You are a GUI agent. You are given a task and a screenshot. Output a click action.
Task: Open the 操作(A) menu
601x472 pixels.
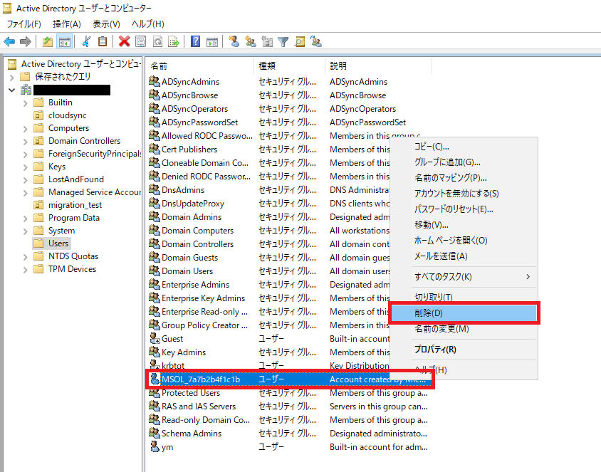67,23
